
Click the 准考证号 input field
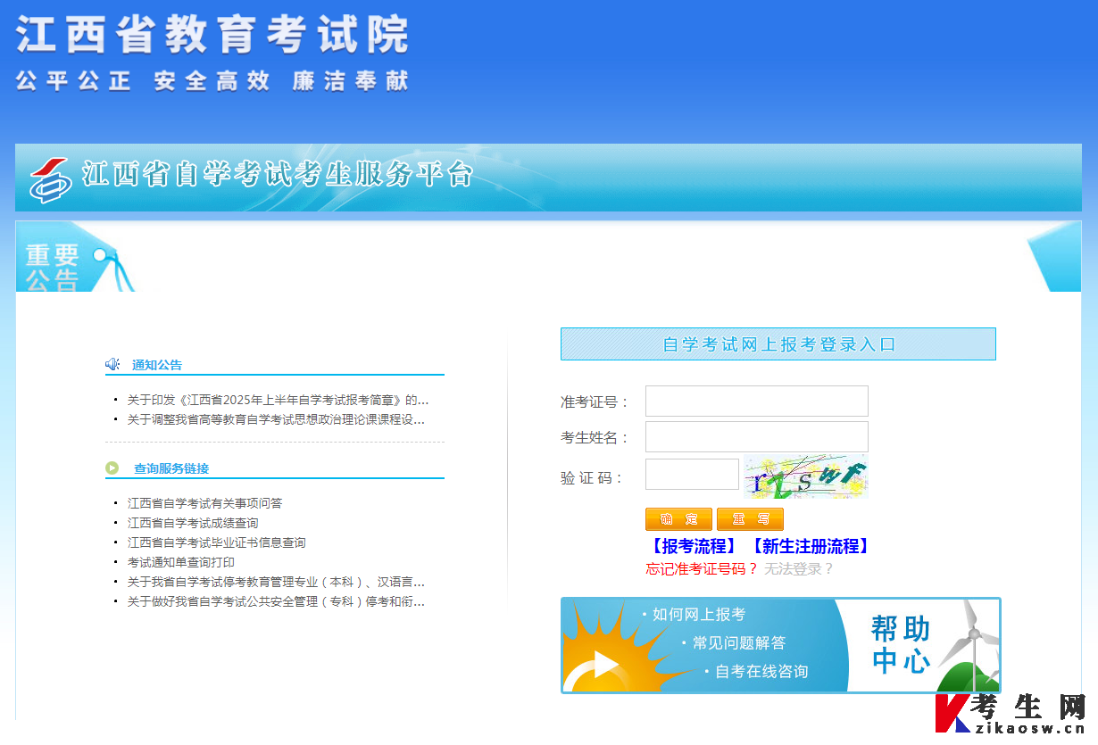[757, 401]
